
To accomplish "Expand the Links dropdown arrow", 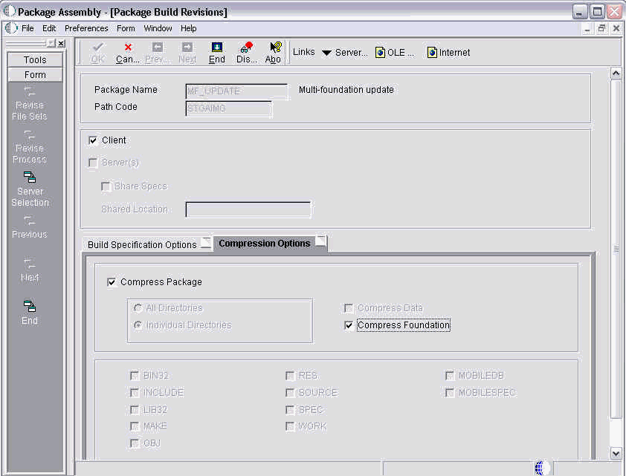I will pos(326,53).
